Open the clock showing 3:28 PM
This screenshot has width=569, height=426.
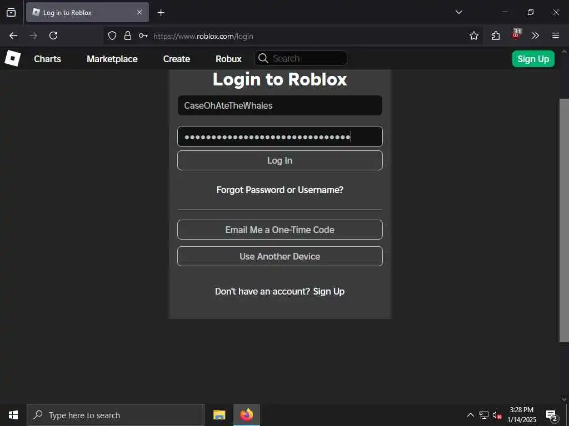(x=522, y=415)
